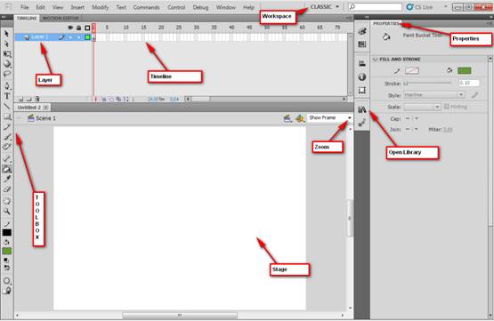Select the Text tool in toolbox
This screenshot has height=321, width=494.
click(7, 96)
